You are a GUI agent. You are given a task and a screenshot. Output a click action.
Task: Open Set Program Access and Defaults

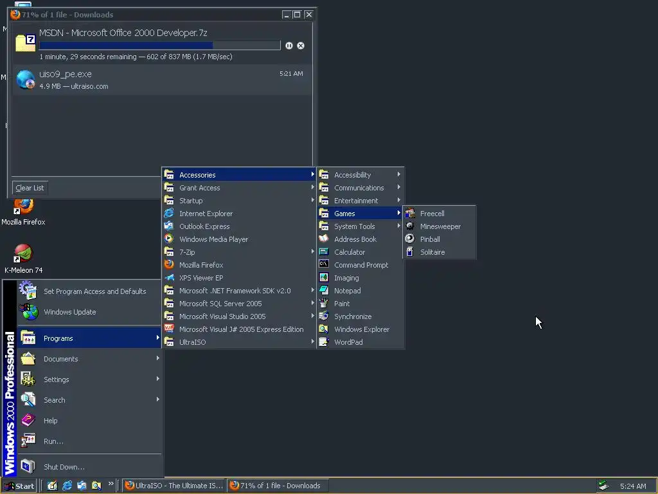pos(89,291)
